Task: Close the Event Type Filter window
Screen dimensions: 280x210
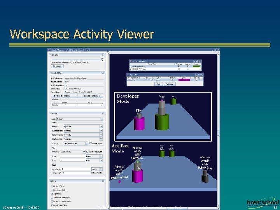Action: click(200, 61)
